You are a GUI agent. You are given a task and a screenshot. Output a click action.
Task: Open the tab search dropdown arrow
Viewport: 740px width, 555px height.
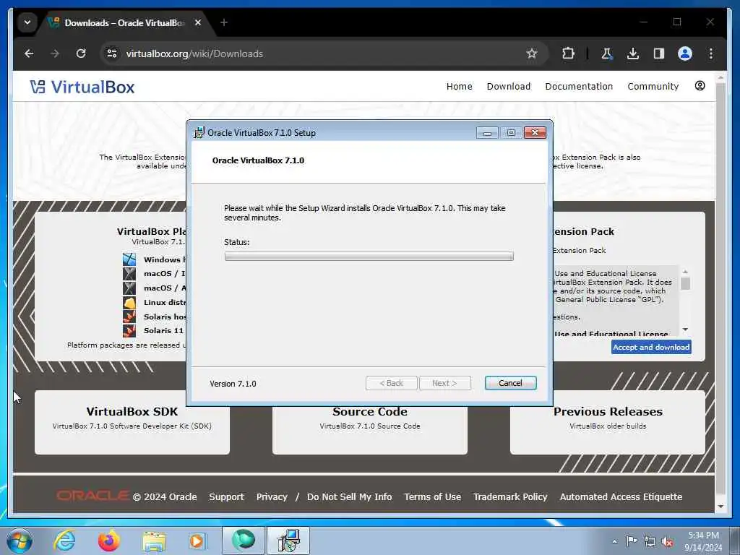click(27, 22)
